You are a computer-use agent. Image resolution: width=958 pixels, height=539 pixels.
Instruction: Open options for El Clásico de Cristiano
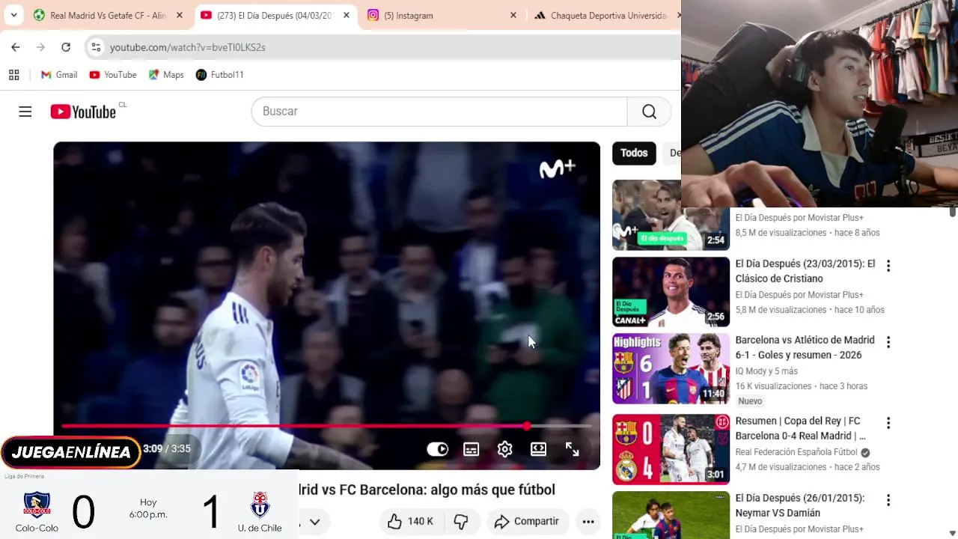888,266
